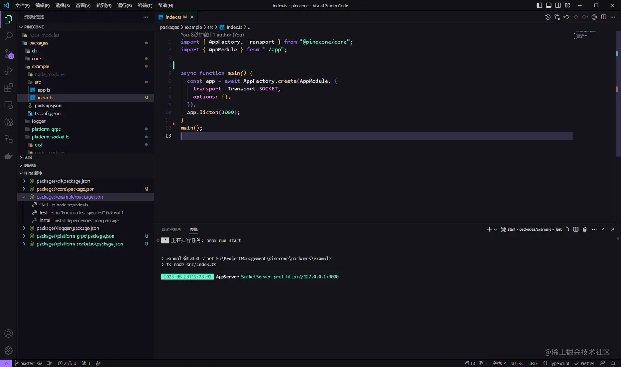
Task: Run the test npm script
Action: click(x=85, y=212)
